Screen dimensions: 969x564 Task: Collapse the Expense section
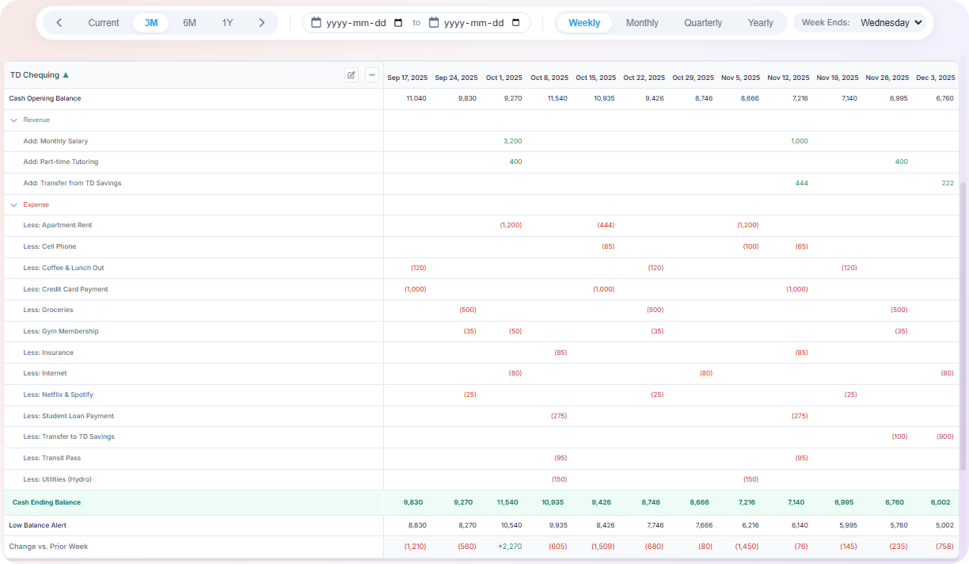[x=13, y=204]
